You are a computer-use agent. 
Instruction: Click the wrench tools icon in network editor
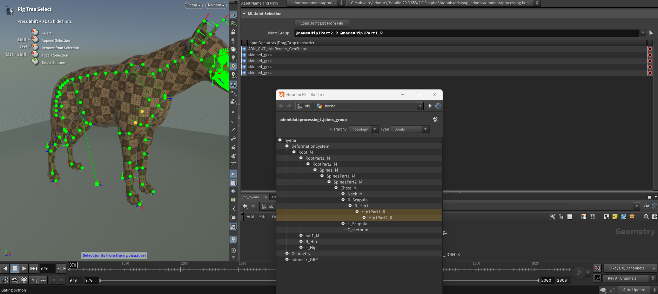tap(553, 217)
